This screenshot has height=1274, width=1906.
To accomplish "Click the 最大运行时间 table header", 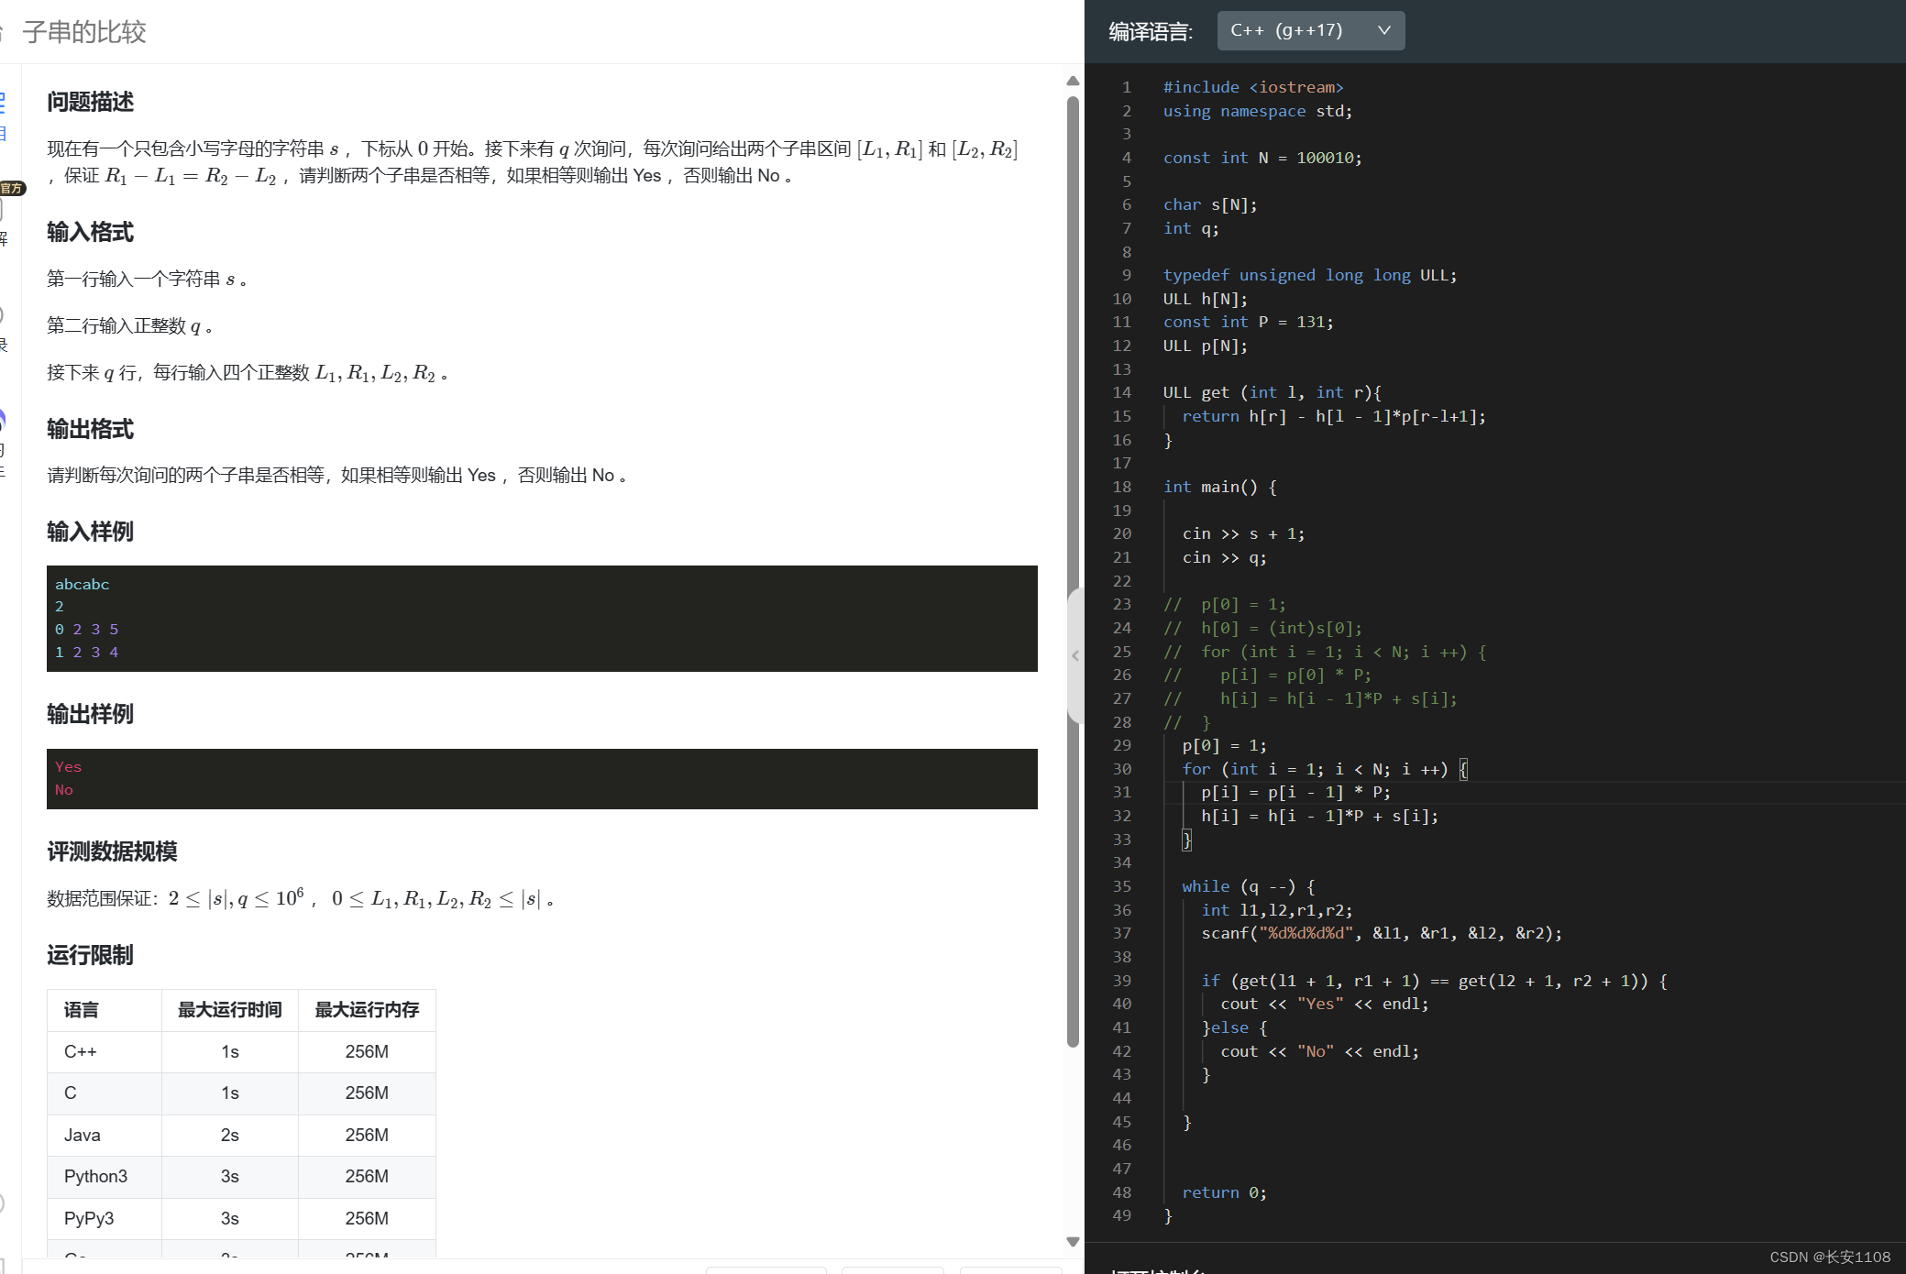I will tap(229, 1010).
